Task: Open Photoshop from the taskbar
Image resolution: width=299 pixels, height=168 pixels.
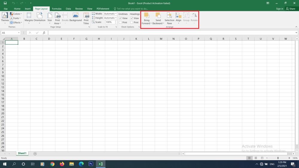Action: tap(91, 164)
